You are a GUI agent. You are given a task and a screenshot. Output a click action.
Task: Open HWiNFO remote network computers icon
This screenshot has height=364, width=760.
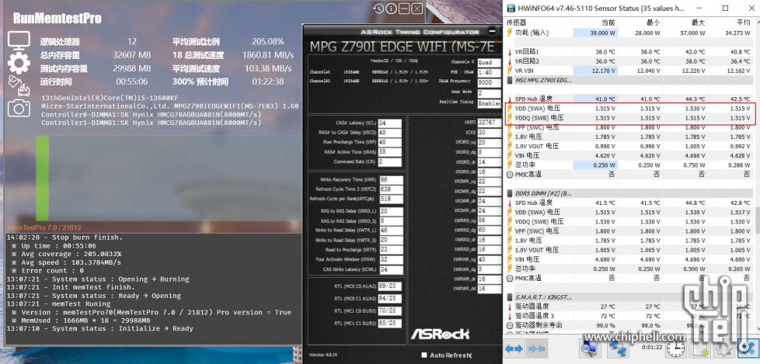618,348
